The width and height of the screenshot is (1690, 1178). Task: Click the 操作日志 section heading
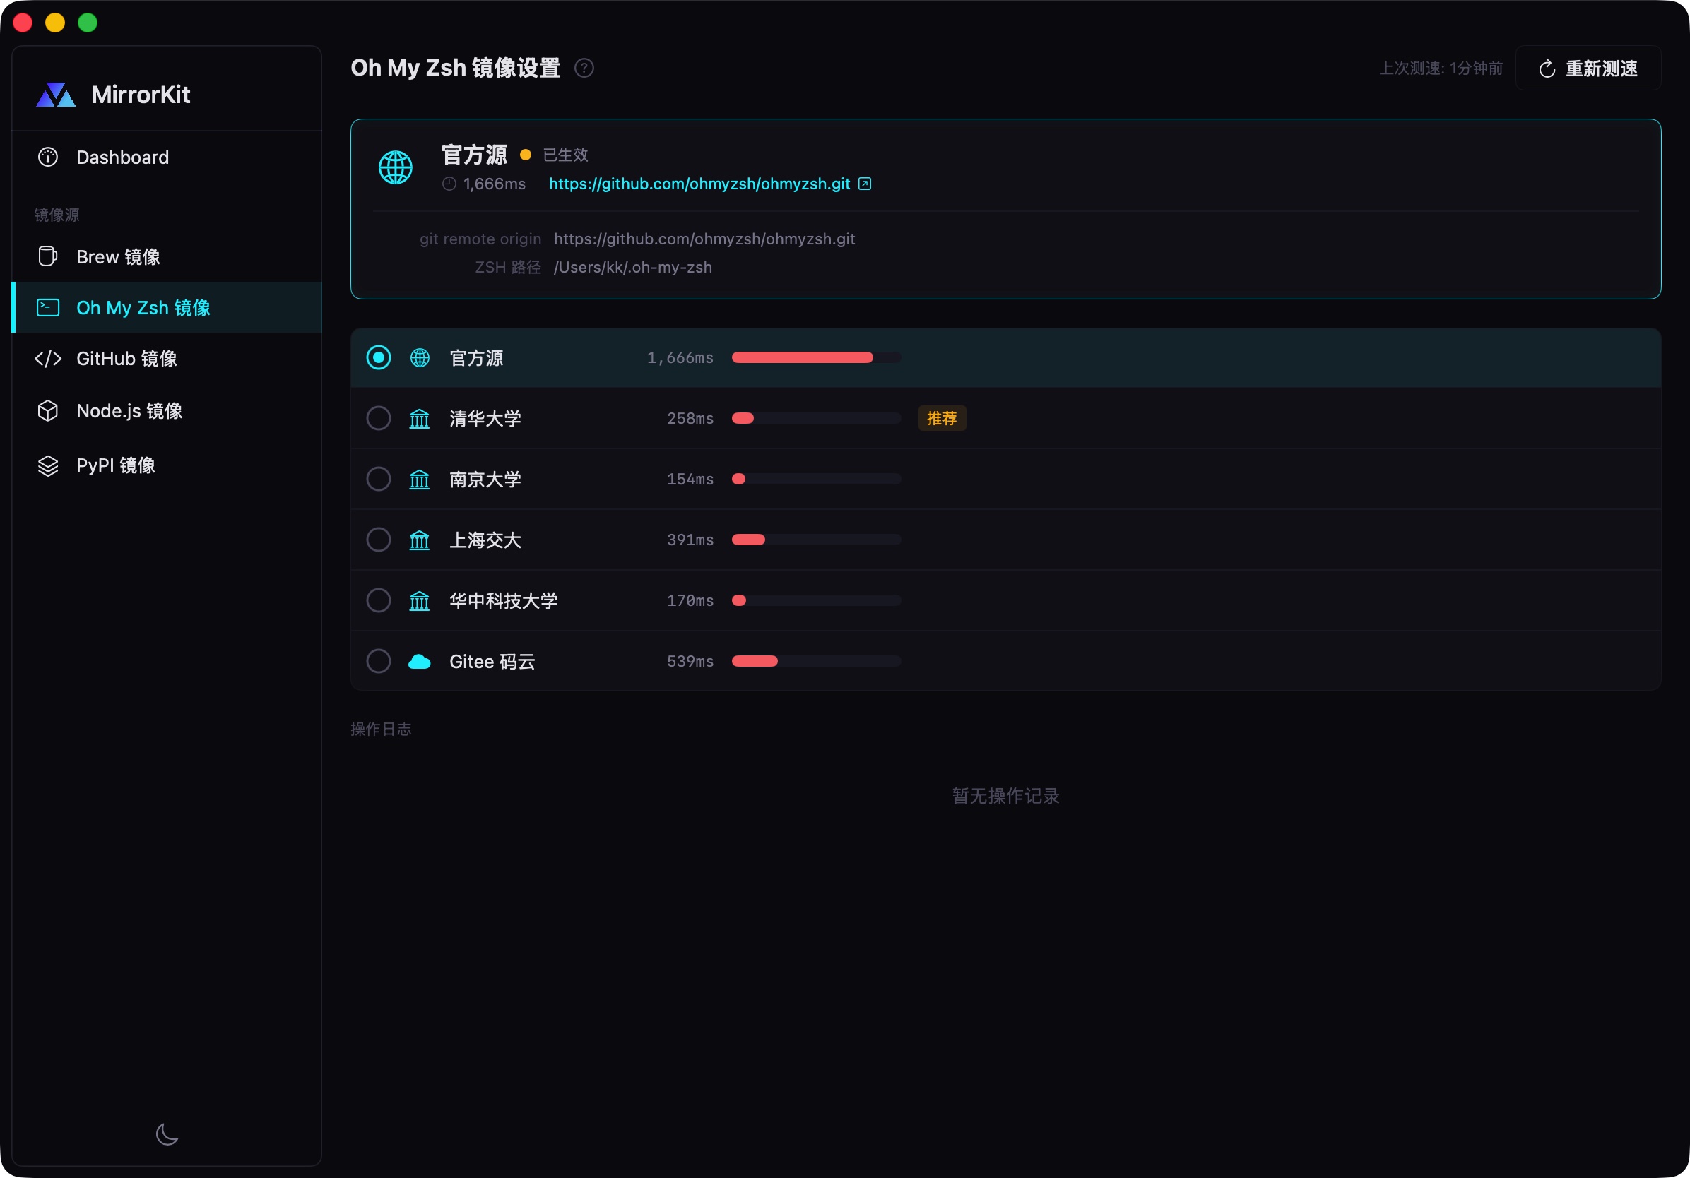[x=381, y=728]
